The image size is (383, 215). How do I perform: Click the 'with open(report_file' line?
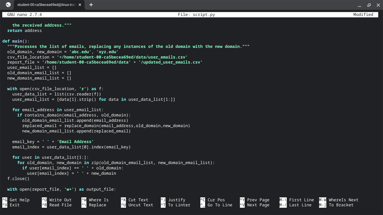61,189
